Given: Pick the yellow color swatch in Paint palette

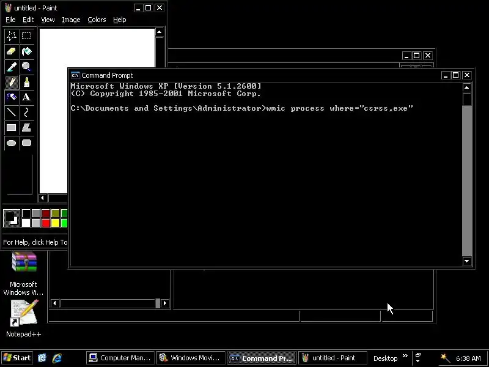Looking at the screenshot, I should coord(55,223).
